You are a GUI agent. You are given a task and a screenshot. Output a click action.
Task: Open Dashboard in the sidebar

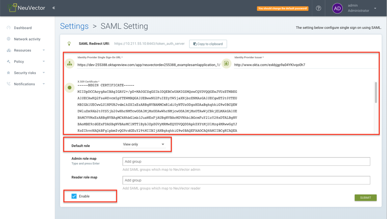pos(23,28)
